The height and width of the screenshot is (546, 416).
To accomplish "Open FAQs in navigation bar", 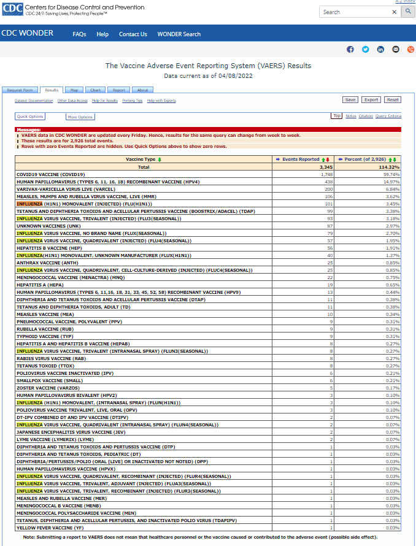I will click(x=79, y=34).
